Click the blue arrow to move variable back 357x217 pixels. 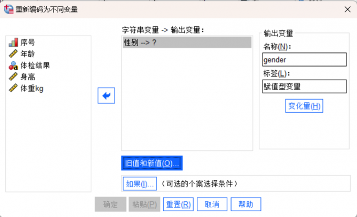[x=107, y=95]
